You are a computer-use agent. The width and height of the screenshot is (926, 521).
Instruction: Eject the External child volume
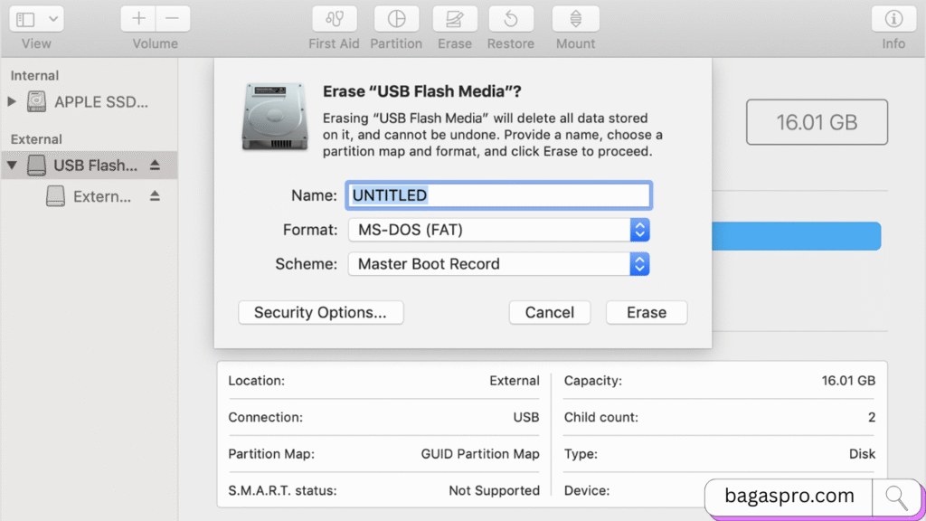pos(155,195)
